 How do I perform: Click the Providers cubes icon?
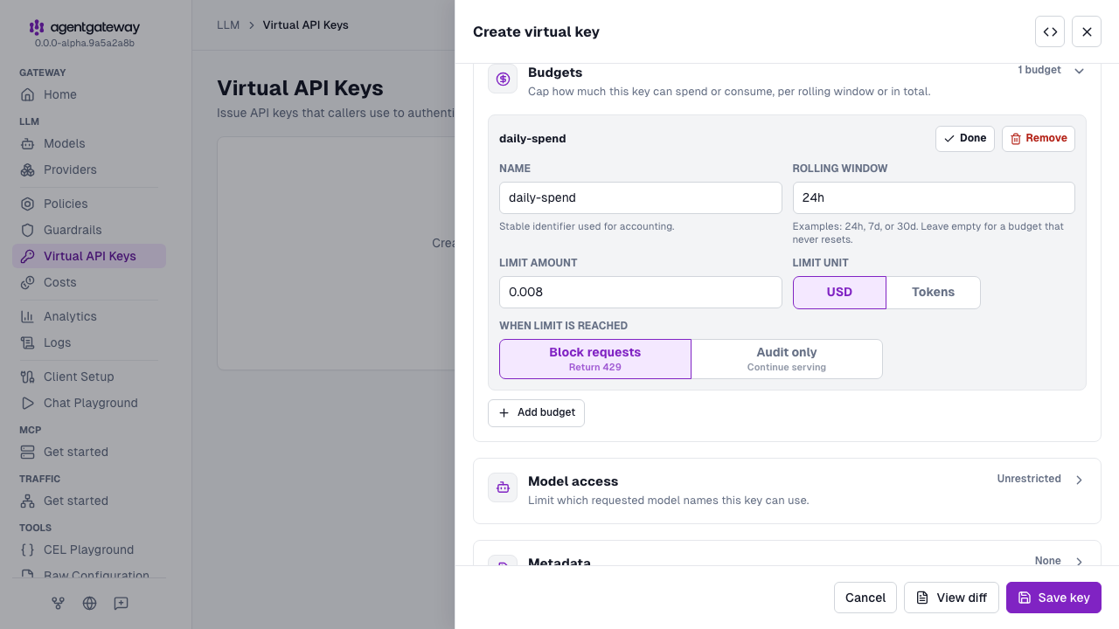(28, 169)
